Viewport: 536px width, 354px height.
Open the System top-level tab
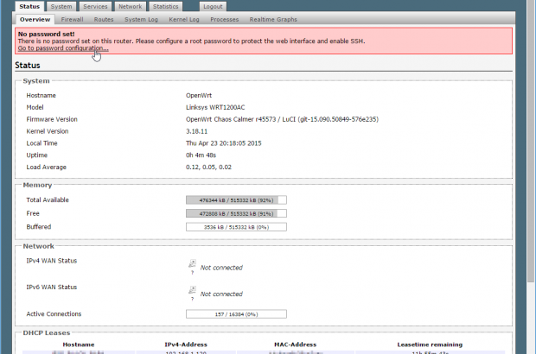pyautogui.click(x=61, y=6)
